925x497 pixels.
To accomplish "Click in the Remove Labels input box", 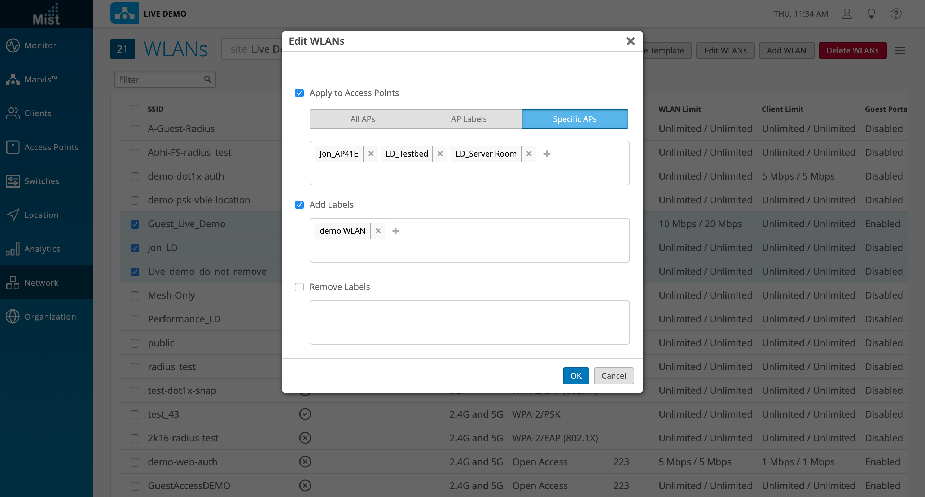I will (x=469, y=322).
